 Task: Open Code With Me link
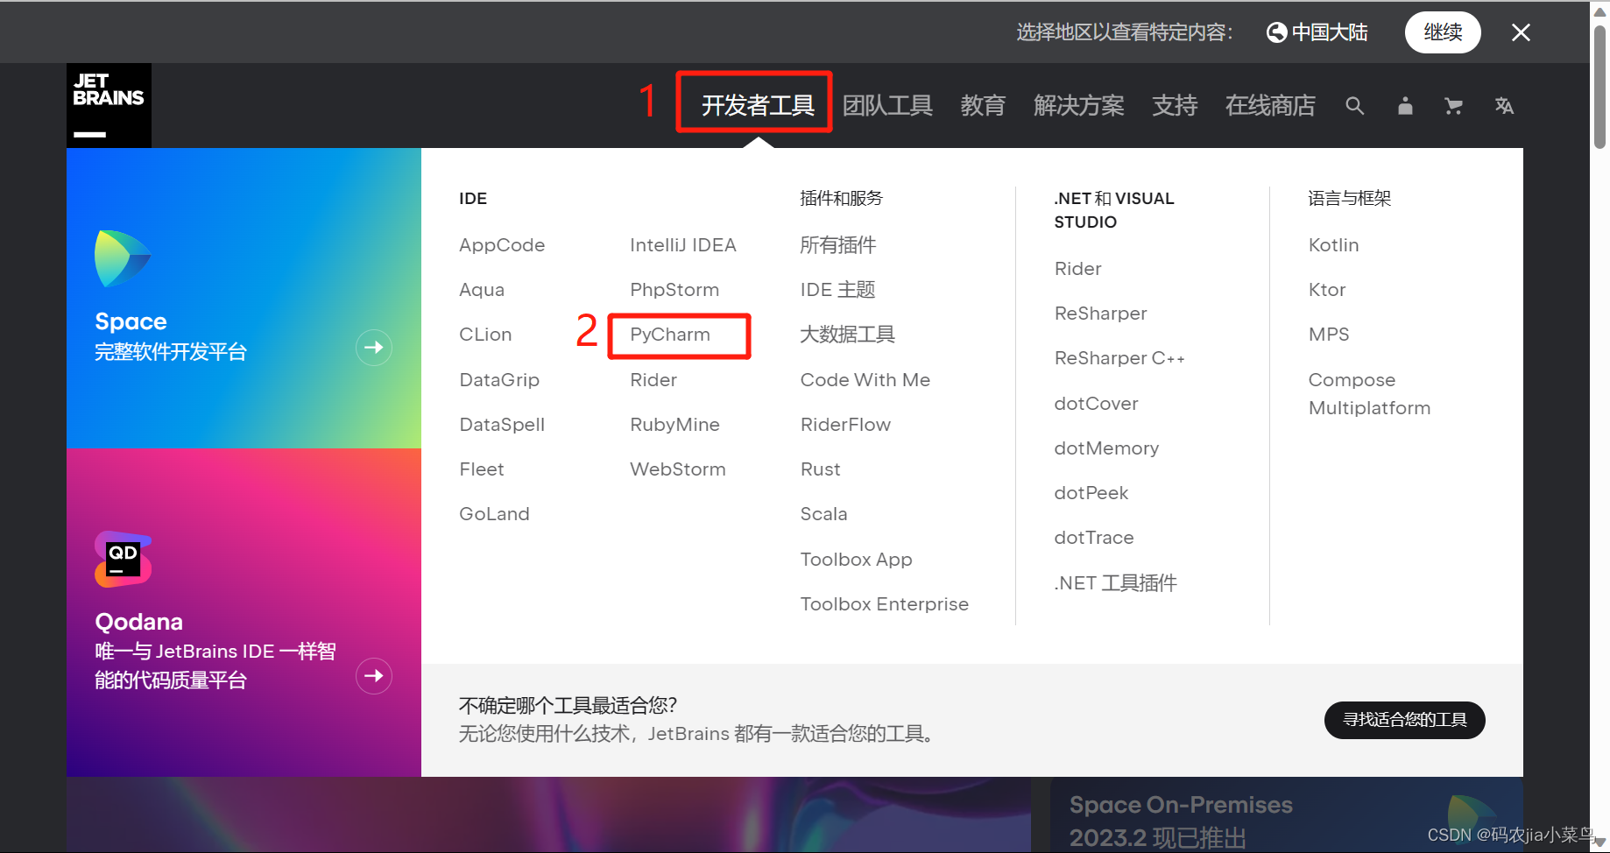[865, 380]
